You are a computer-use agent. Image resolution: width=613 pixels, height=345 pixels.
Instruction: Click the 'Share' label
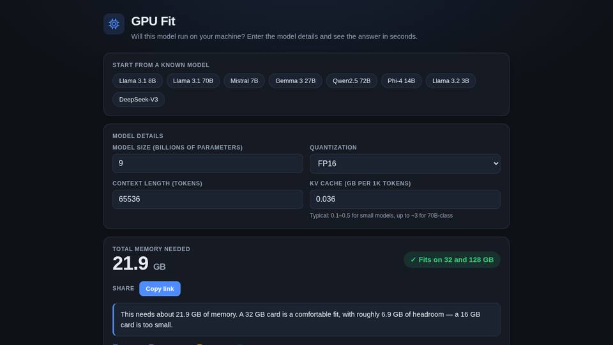[123, 288]
